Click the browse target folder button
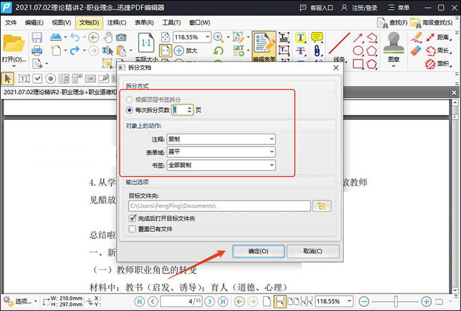The width and height of the screenshot is (461, 311). [321, 206]
